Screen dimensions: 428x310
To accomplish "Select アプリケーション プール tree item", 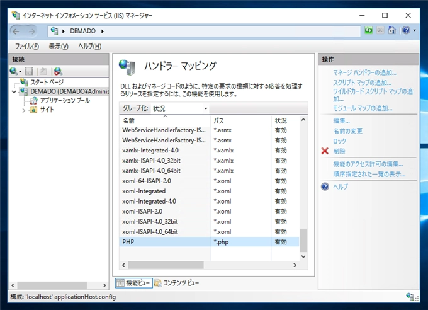I will click(65, 101).
